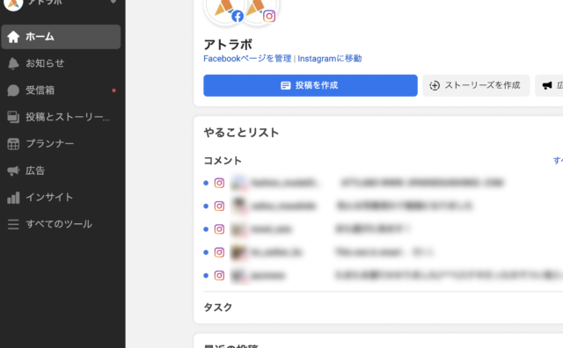Click the insights bar chart icon
This screenshot has height=348, width=563.
13,198
